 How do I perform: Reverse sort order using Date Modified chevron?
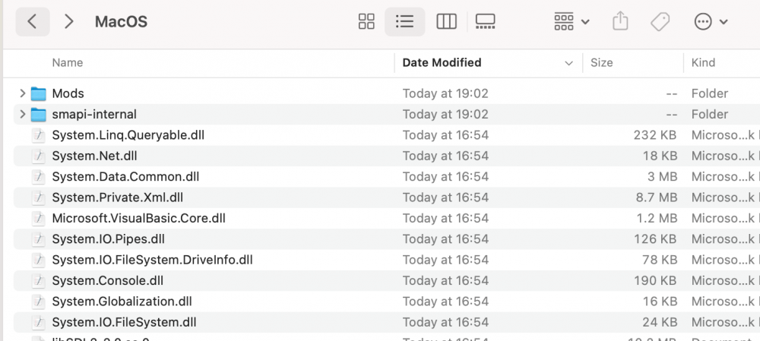tap(568, 63)
